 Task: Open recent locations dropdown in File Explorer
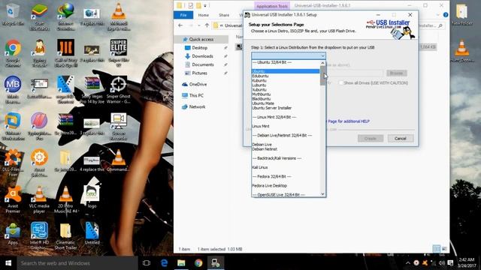pos(199,25)
